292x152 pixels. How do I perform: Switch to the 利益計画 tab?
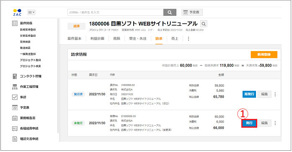[97, 39]
